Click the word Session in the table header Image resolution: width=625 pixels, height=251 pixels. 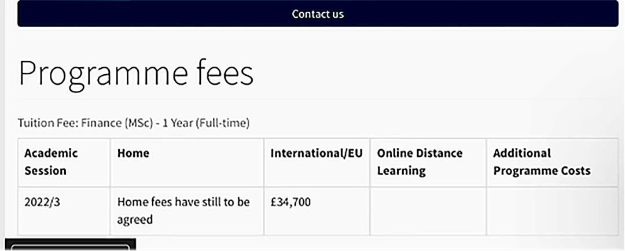[46, 171]
